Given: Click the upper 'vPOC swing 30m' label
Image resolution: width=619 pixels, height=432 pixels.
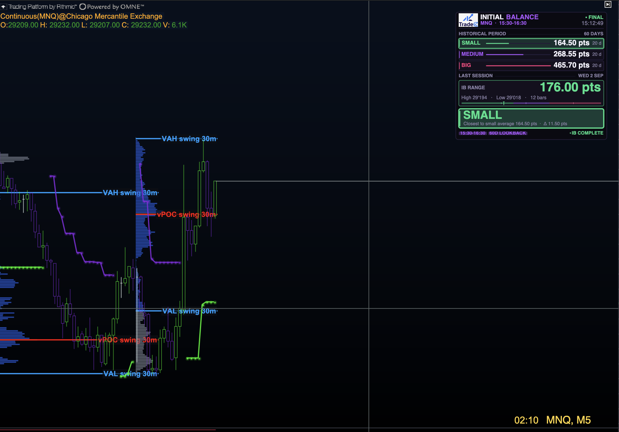Looking at the screenshot, I should (x=186, y=214).
